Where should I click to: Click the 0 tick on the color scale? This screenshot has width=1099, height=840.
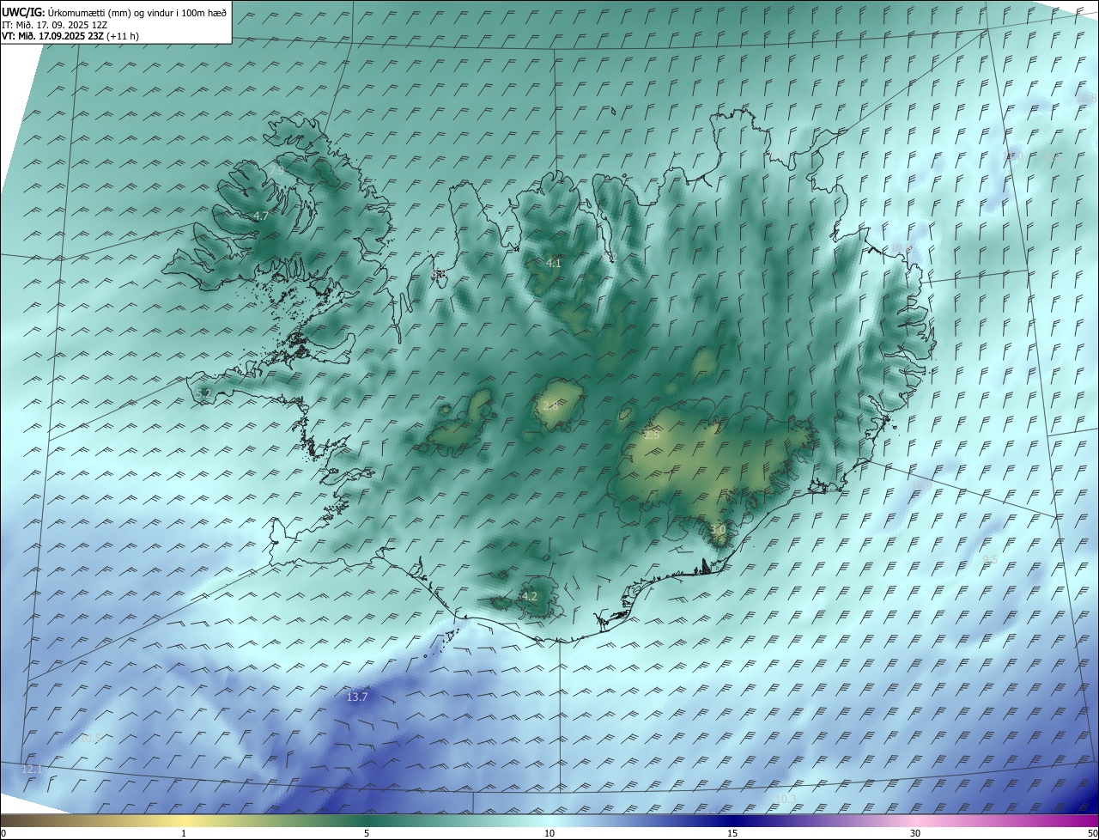3,833
